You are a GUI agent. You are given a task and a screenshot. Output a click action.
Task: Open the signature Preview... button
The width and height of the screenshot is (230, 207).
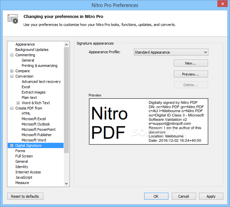pos(191,74)
